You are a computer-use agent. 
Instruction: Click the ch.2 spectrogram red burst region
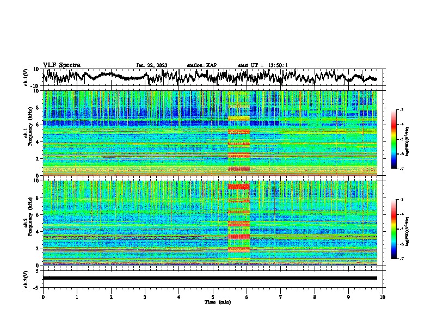point(238,222)
